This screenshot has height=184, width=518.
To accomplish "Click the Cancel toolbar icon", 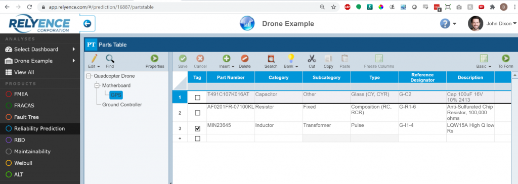I will [200, 59].
